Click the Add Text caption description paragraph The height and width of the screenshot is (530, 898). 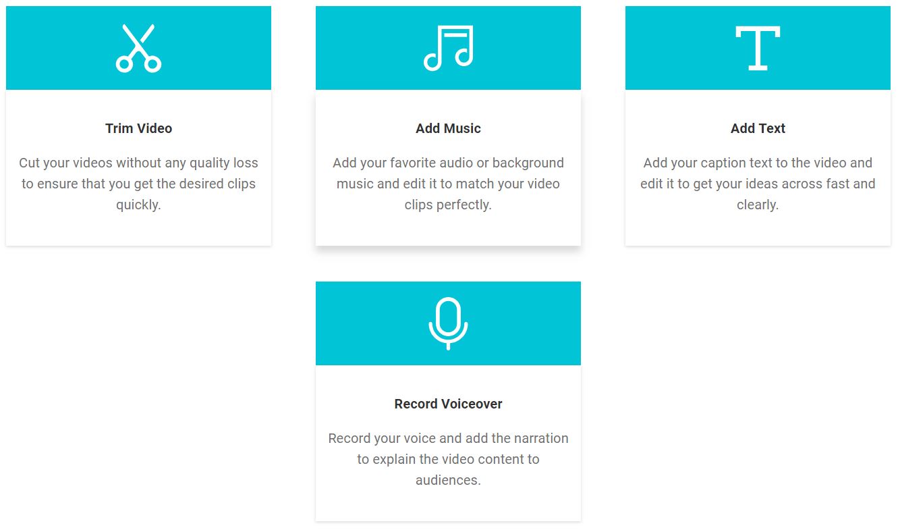coord(758,184)
